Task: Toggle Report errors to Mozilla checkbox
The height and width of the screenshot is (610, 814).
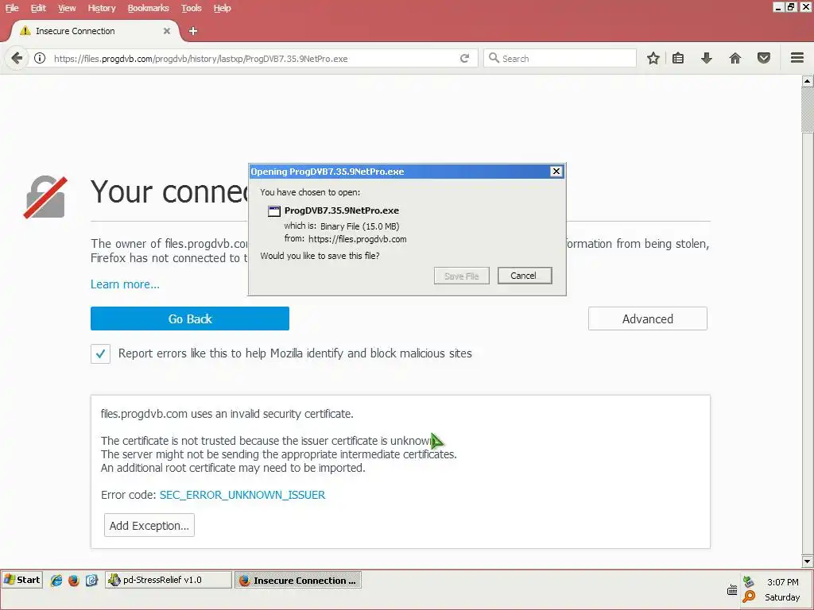Action: click(x=100, y=353)
